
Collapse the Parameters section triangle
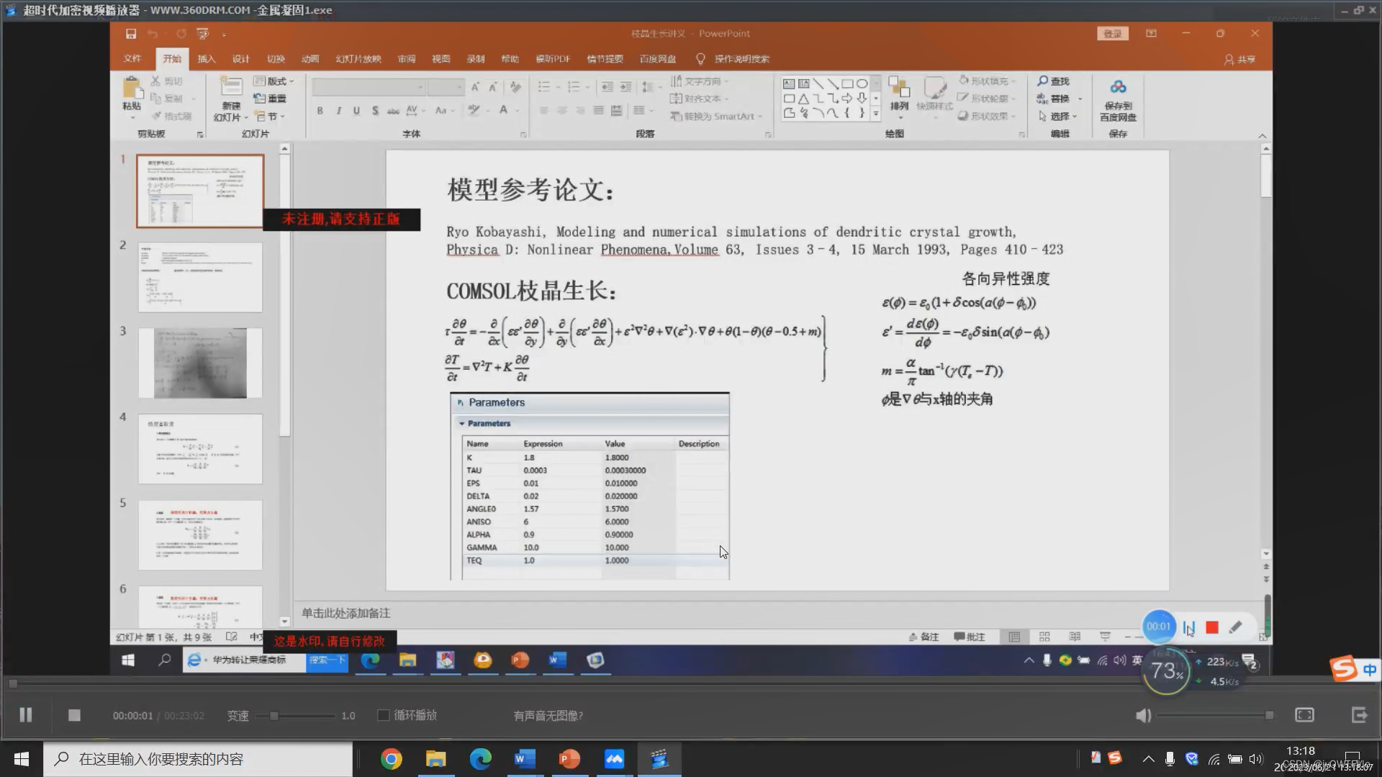click(462, 424)
